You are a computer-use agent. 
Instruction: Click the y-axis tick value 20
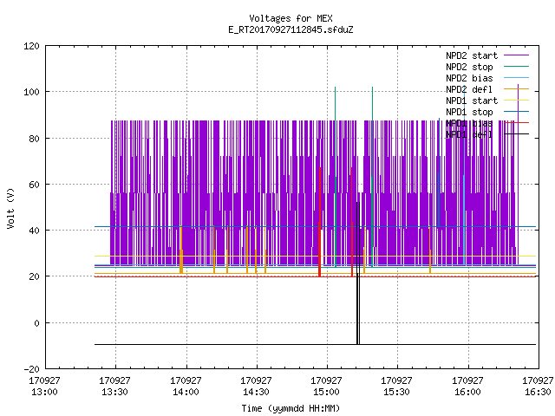pos(35,276)
